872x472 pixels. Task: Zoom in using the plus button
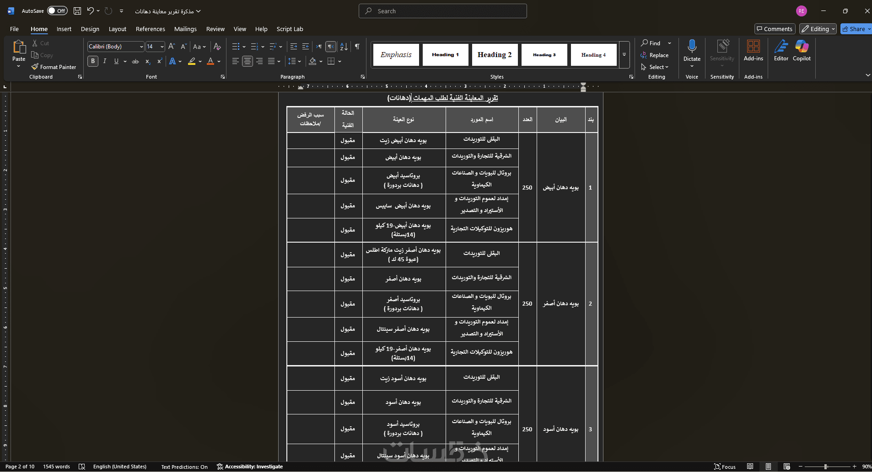854,467
